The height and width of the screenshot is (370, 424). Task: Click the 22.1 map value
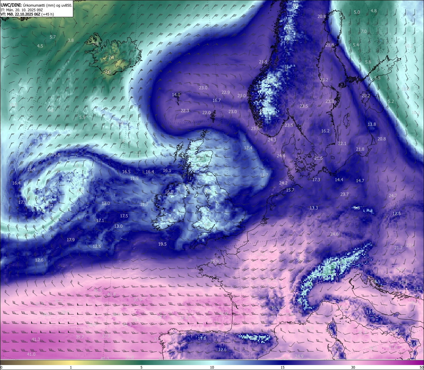342,143
